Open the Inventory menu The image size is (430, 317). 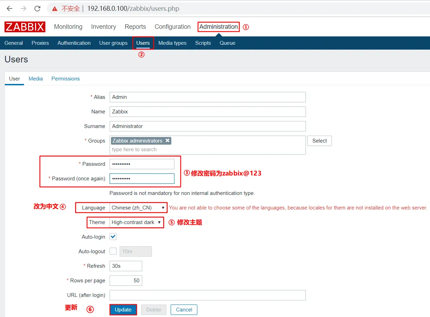click(103, 27)
